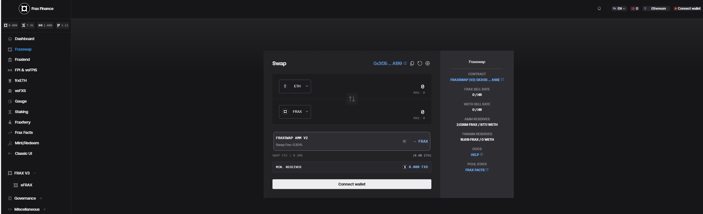Click the FRAX price ticker 0.999
703x214 pixels.
10,25
